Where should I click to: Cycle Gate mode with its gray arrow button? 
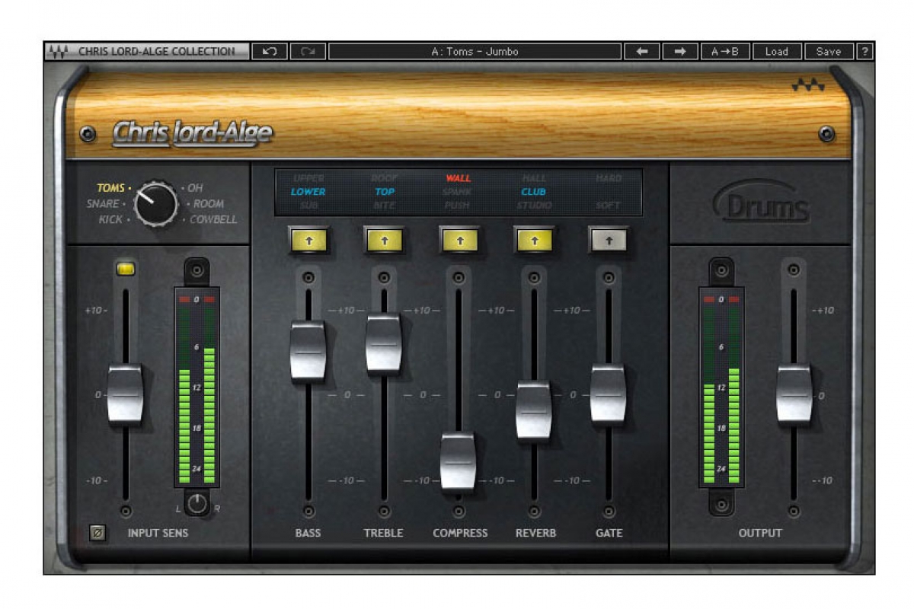(x=609, y=240)
